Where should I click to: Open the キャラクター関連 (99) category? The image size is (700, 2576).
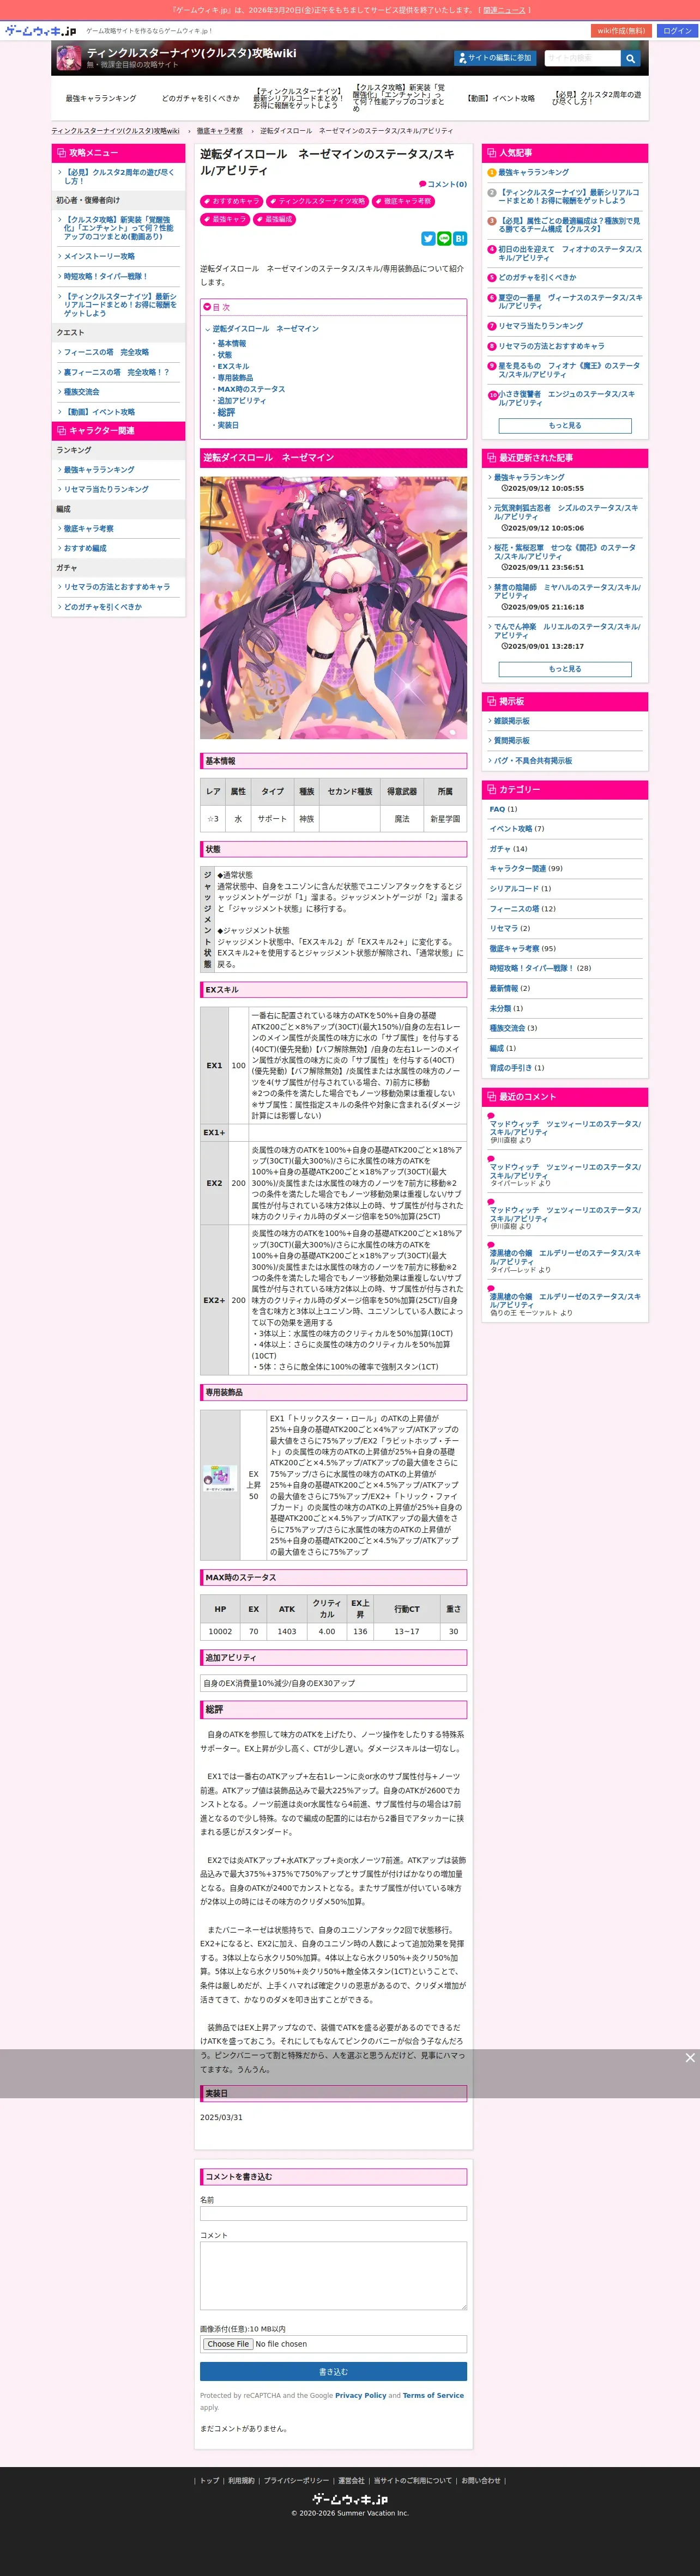526,869
